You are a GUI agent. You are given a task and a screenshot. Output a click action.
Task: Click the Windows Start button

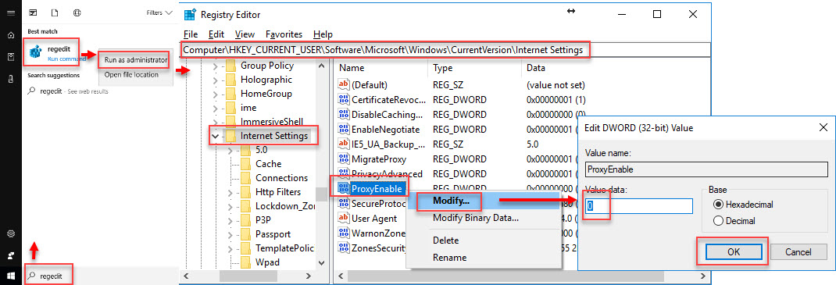(x=11, y=276)
